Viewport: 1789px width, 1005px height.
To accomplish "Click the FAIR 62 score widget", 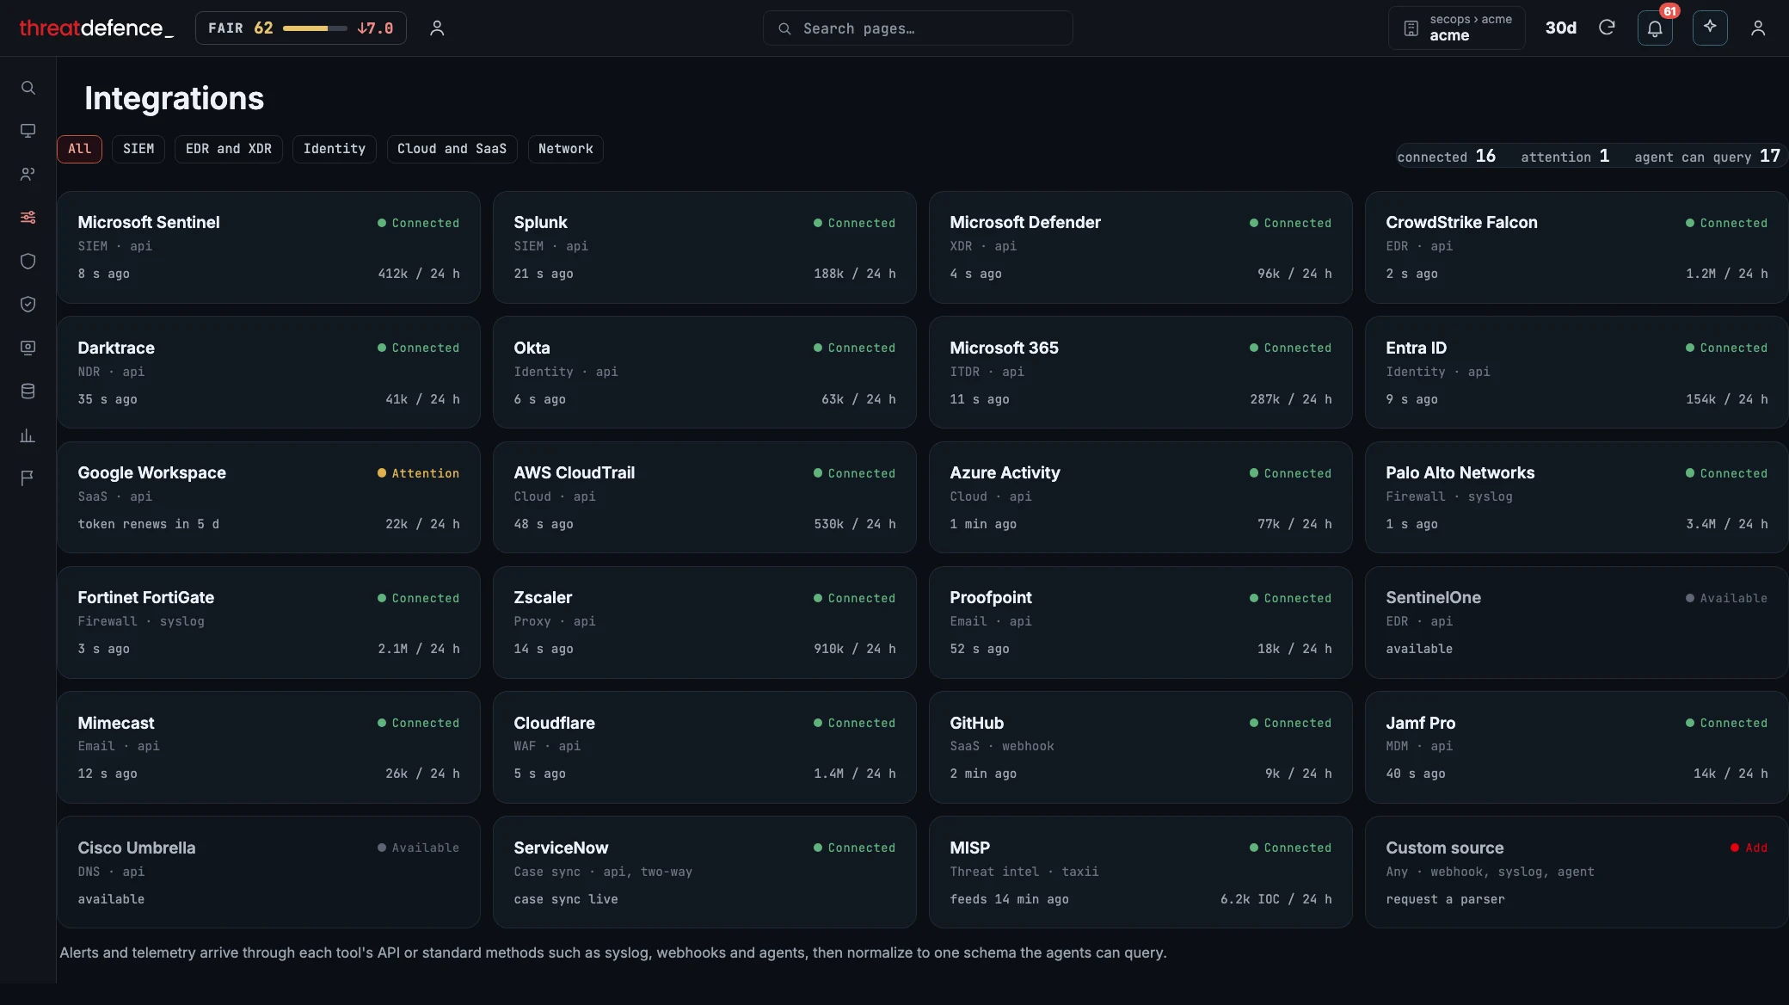I will pos(301,28).
